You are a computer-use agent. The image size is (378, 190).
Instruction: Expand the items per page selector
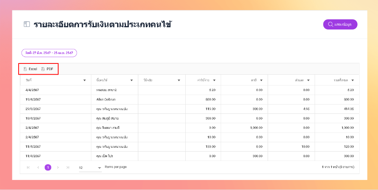pyautogui.click(x=100, y=168)
